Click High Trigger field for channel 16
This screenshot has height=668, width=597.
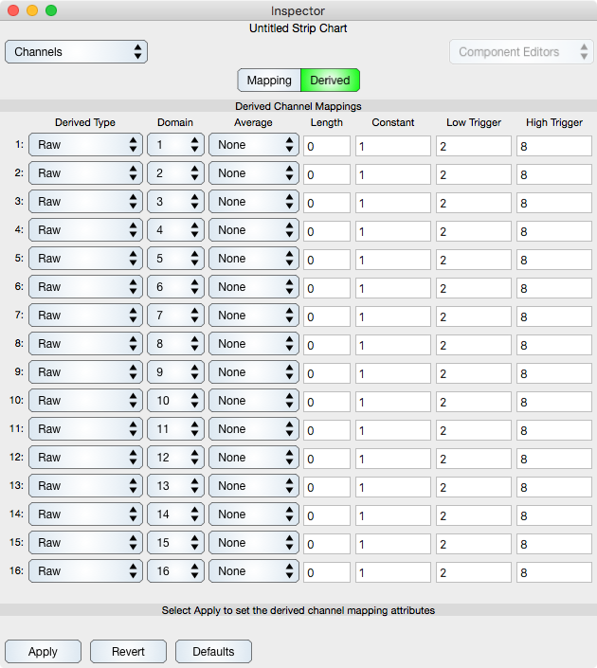pos(554,572)
